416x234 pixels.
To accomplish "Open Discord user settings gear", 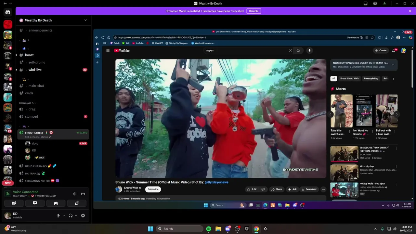I will (83, 215).
